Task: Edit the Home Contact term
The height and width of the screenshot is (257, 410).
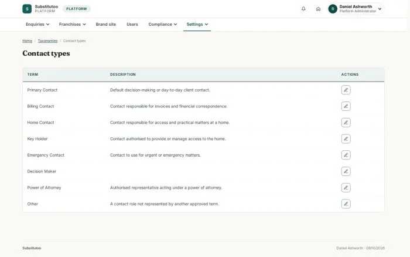Action: pos(346,123)
